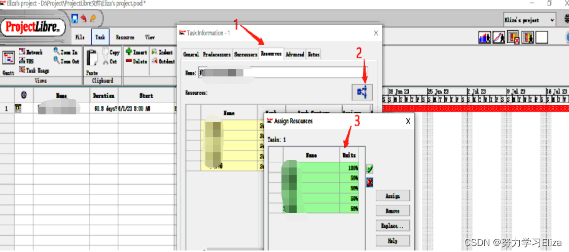
Task: Click the Save project icon
Action: (x=75, y=18)
